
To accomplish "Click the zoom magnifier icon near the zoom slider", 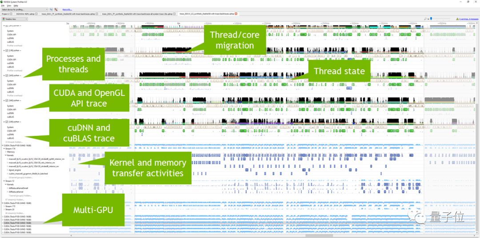I will click(x=425, y=19).
